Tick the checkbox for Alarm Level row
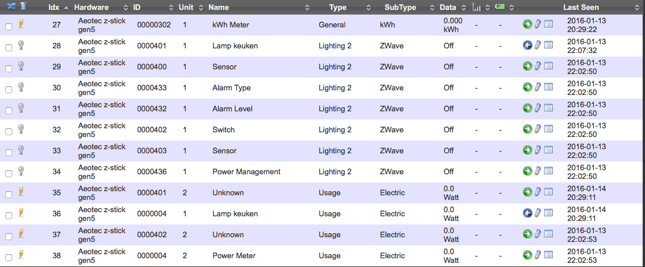 pos(9,111)
